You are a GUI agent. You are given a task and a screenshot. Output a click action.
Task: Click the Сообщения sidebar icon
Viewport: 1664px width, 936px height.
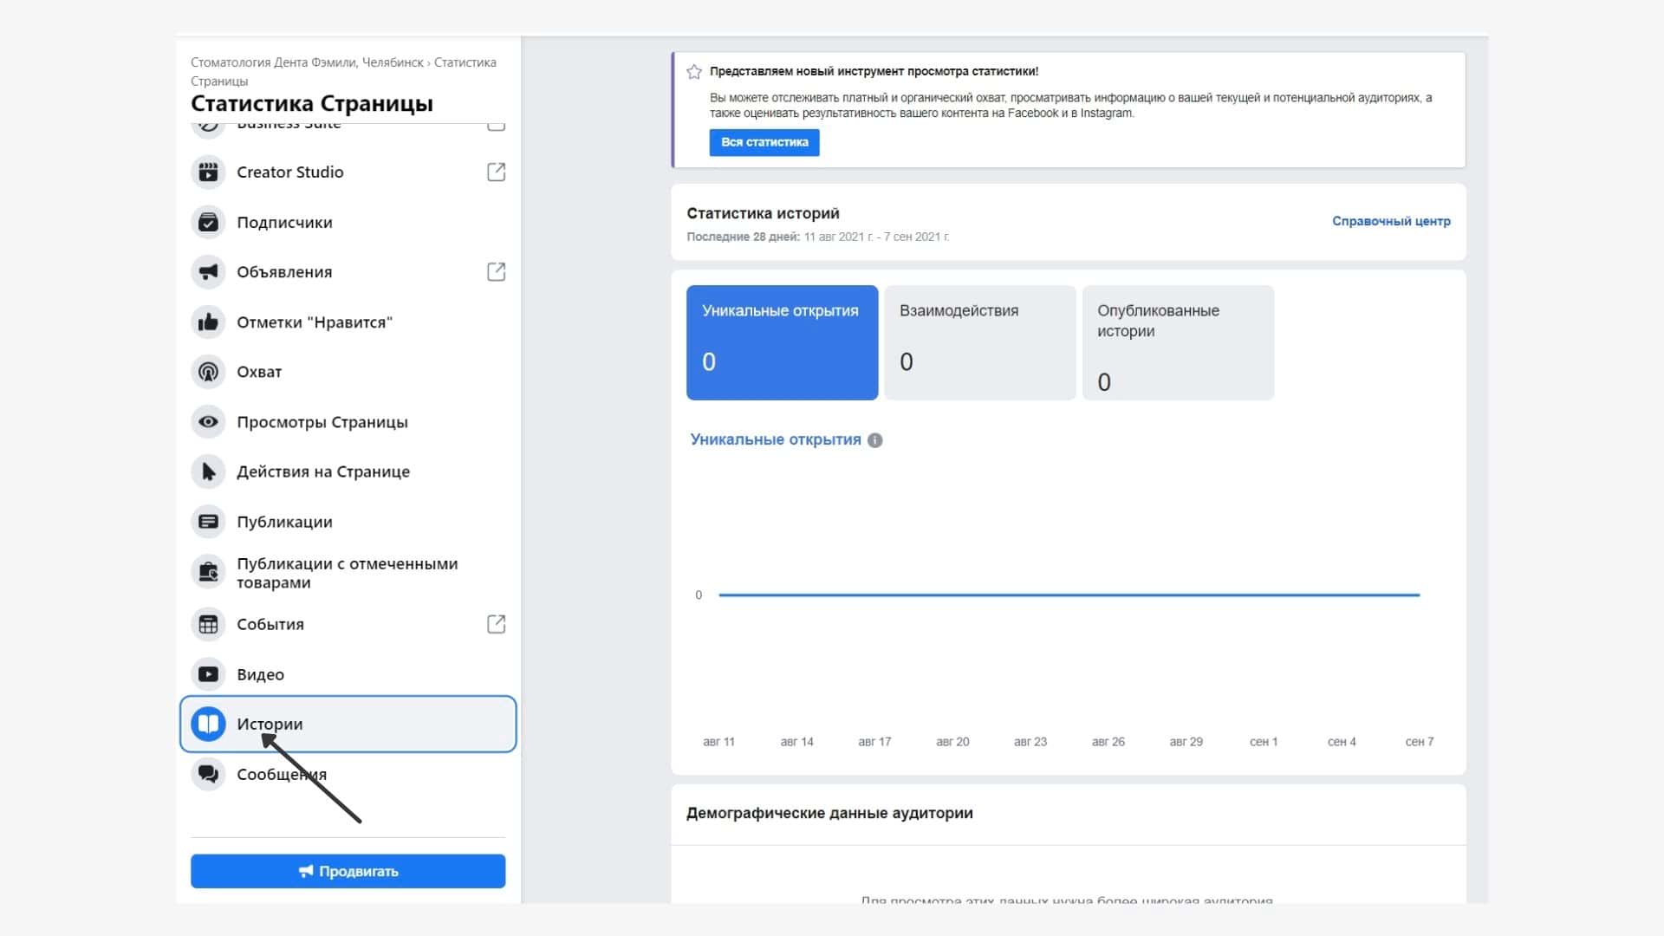click(207, 774)
